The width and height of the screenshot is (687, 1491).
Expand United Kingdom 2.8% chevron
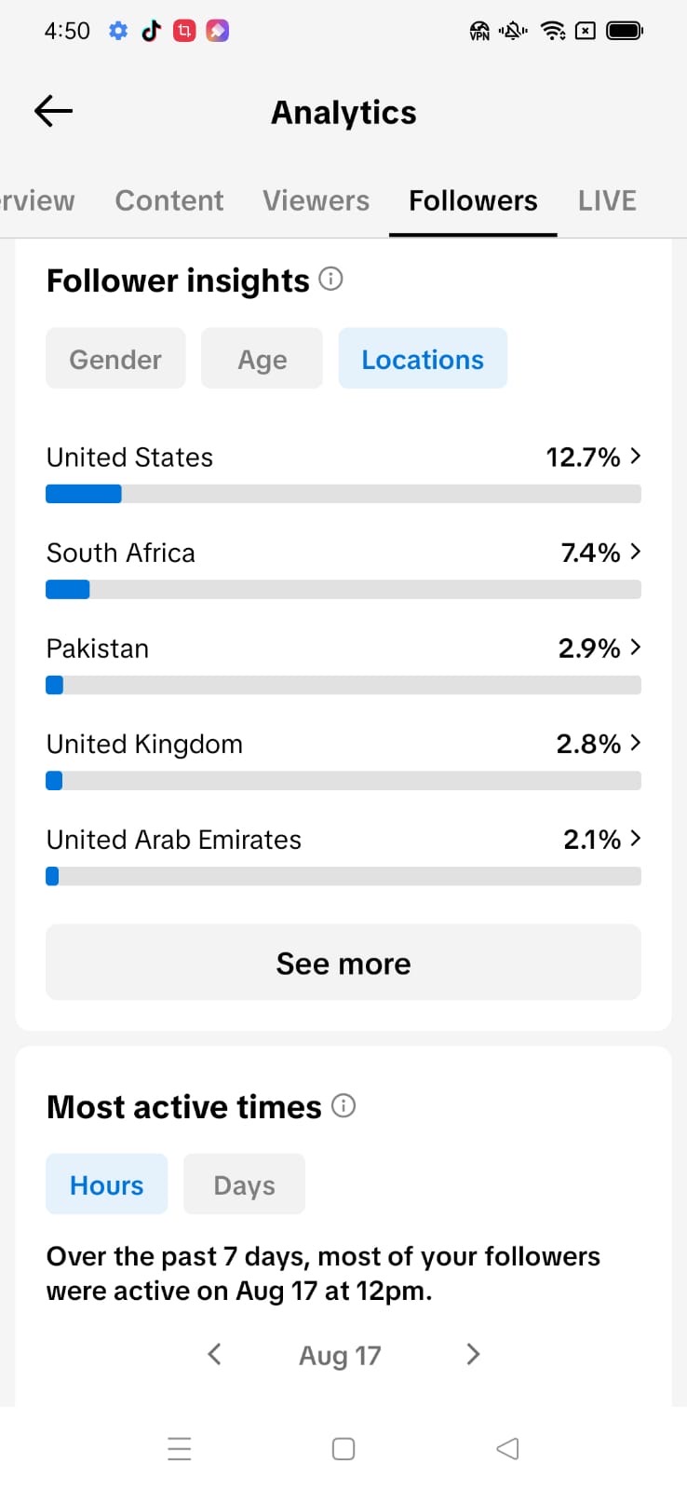click(x=636, y=743)
